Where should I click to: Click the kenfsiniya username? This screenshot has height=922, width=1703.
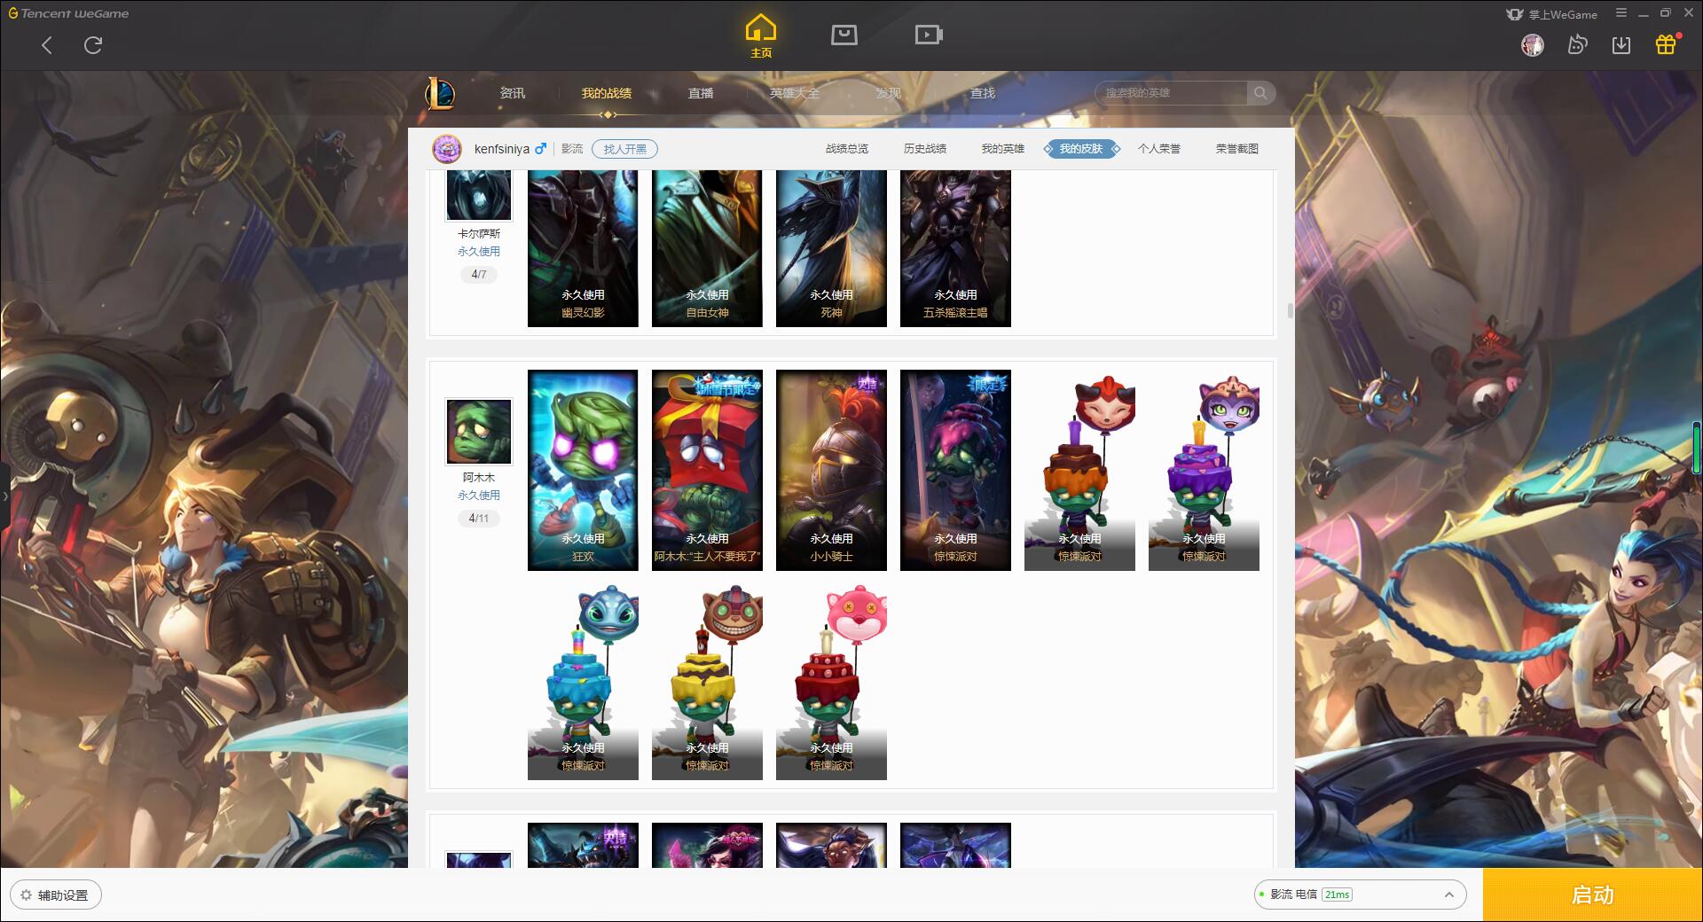click(502, 149)
